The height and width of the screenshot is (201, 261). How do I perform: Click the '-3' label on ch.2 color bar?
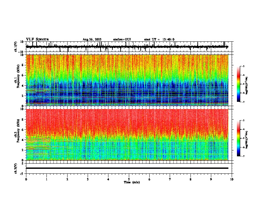(x=243, y=121)
